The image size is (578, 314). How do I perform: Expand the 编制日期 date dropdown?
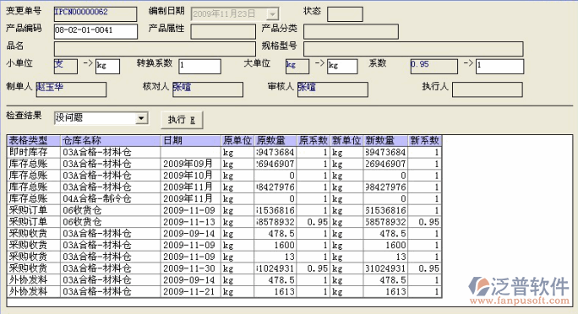(x=272, y=14)
